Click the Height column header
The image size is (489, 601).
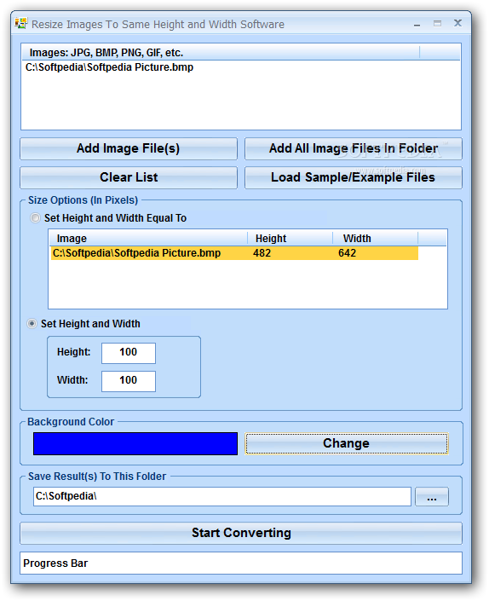pyautogui.click(x=290, y=239)
